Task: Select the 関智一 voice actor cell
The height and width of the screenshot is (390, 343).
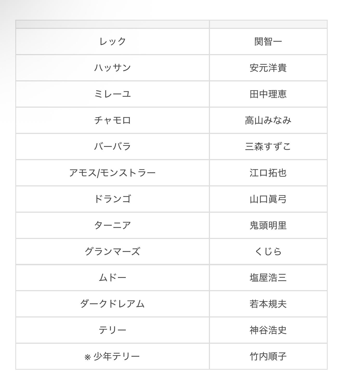Action: [268, 42]
